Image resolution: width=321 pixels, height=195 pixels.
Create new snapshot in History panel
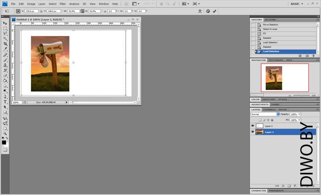307,56
